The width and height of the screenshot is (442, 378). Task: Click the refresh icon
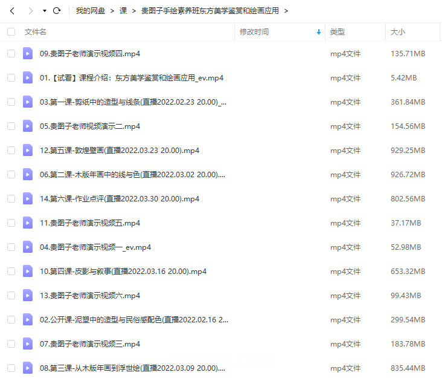click(x=57, y=11)
